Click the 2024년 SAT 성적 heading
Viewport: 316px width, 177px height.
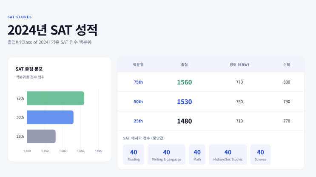pos(53,30)
